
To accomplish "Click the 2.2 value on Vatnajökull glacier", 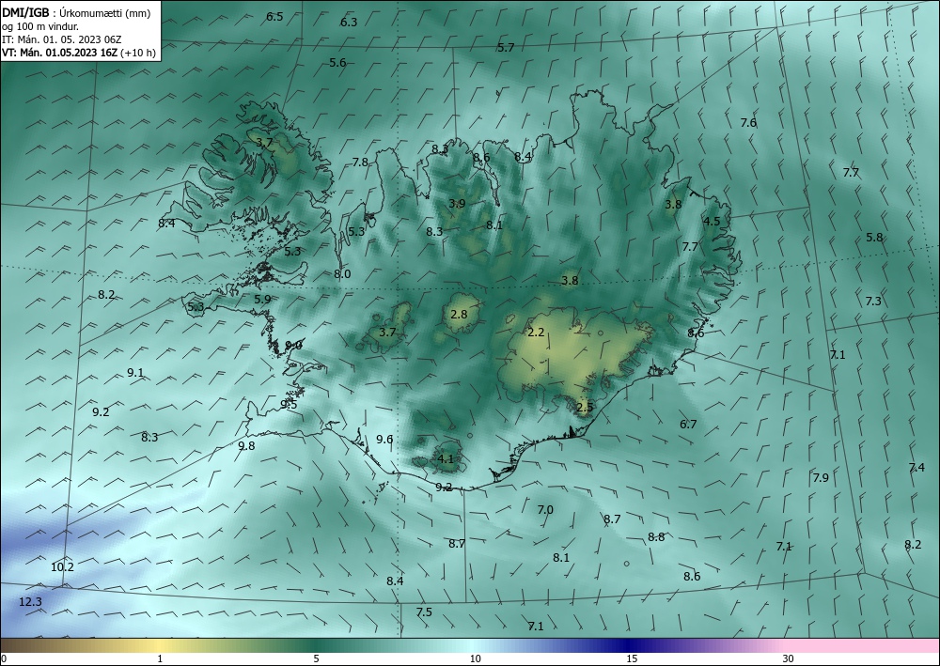I will (536, 333).
